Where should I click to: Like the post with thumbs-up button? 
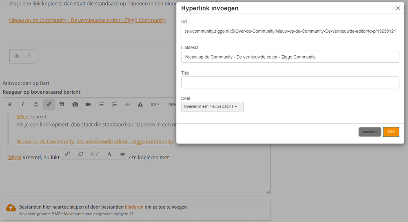pyautogui.click(x=22, y=56)
